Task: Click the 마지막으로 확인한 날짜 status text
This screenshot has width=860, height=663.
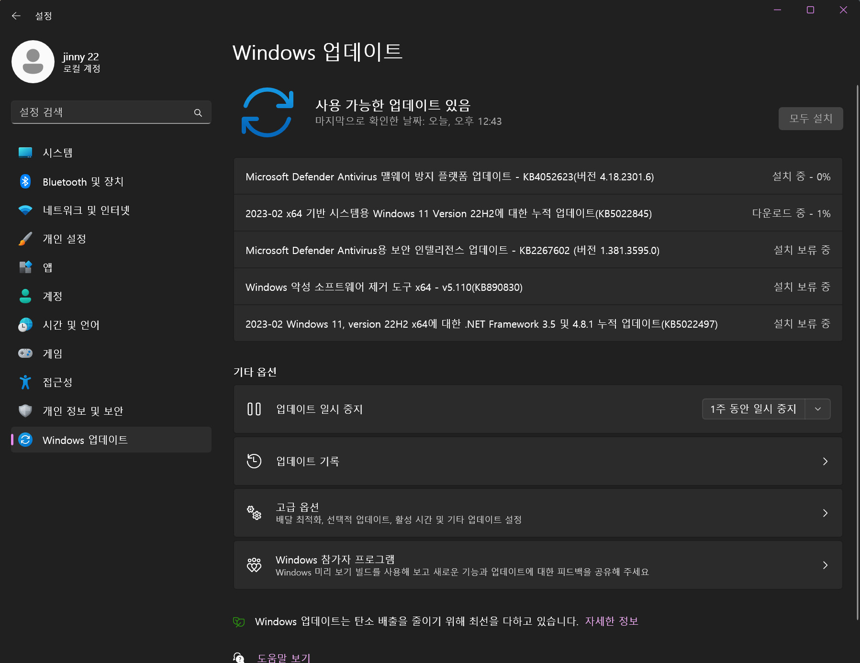Action: click(x=408, y=121)
